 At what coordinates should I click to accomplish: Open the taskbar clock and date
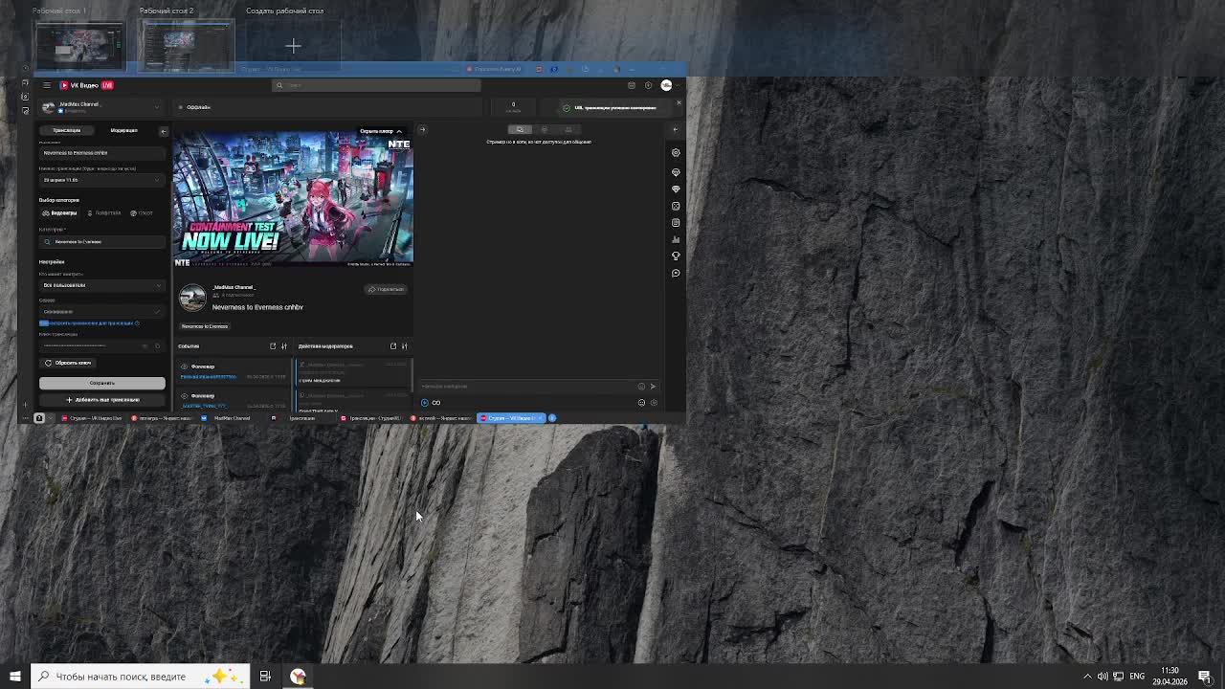coord(1169,677)
